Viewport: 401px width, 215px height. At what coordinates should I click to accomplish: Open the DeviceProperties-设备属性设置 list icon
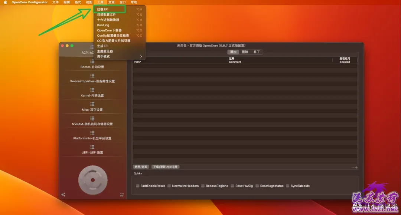[92, 76]
